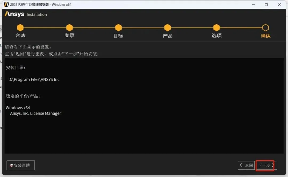Click the Ansys title bar app icon
The height and width of the screenshot is (177, 288).
point(6,5)
